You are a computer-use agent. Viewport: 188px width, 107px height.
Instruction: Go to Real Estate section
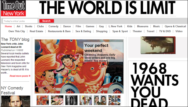(x=36, y=31)
